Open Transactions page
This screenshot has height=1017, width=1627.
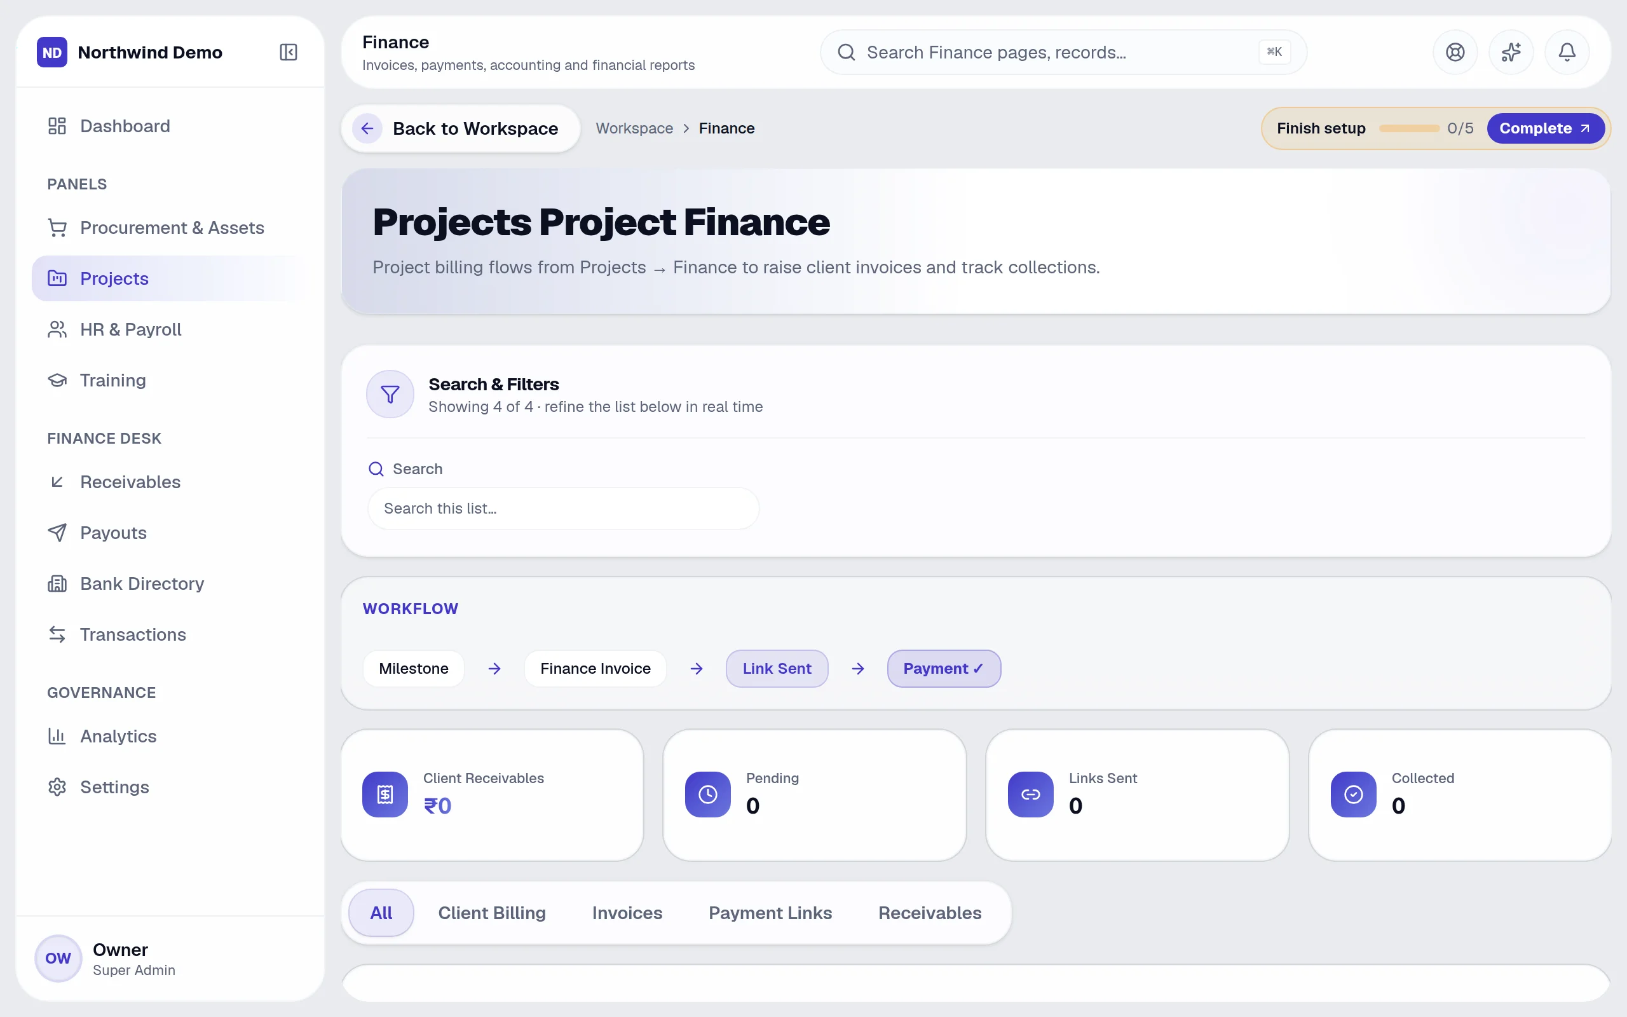[x=169, y=634]
